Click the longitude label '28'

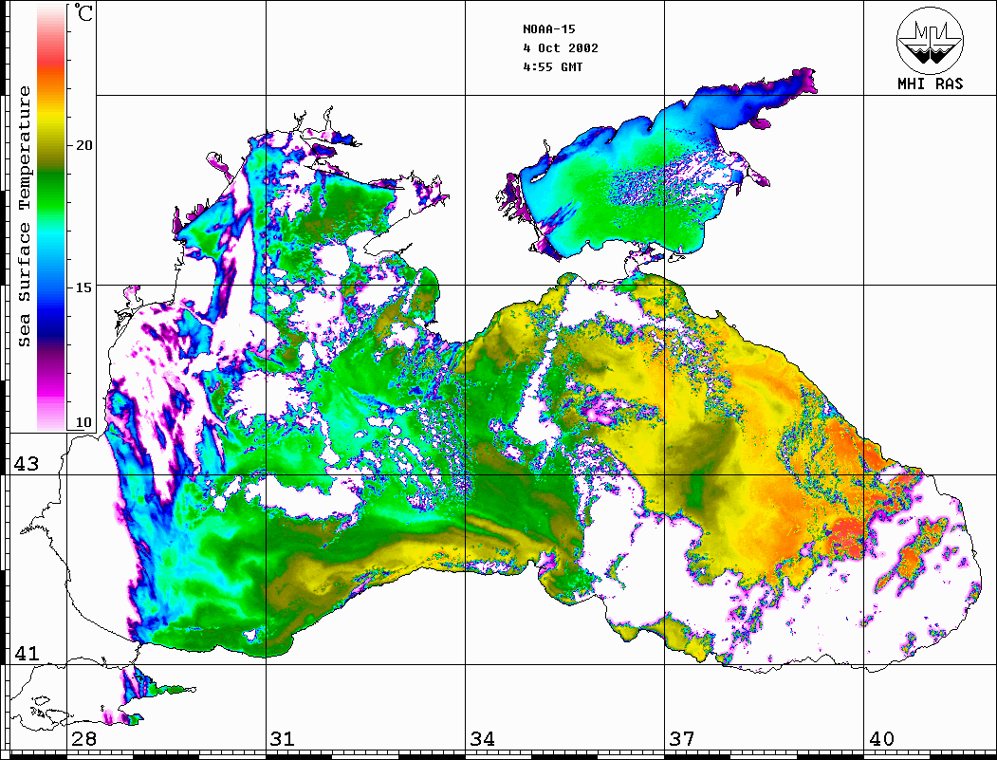pos(83,738)
